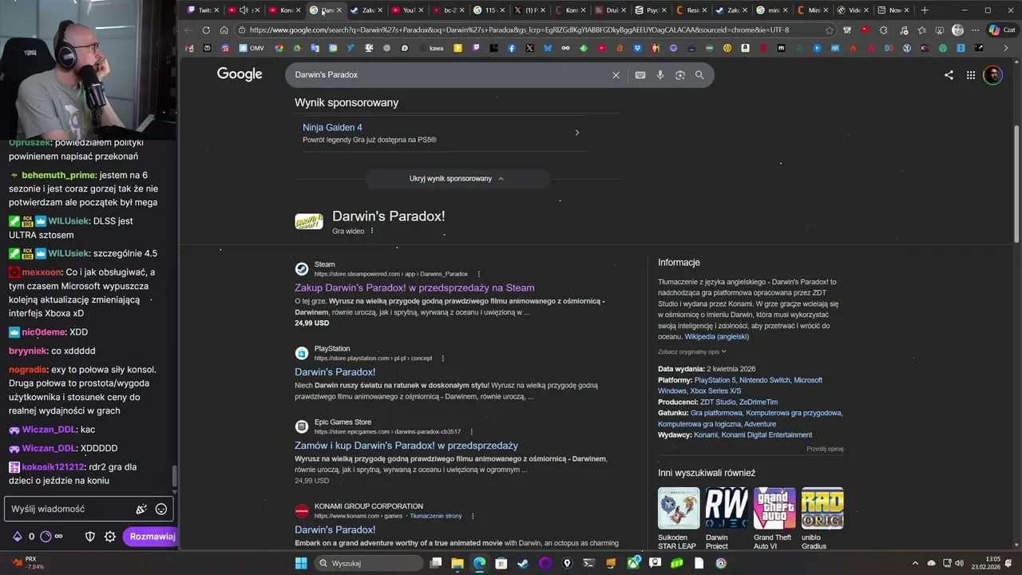Click Tłumaczenie strony for Konami result
This screenshot has width=1022, height=575.
click(436, 516)
